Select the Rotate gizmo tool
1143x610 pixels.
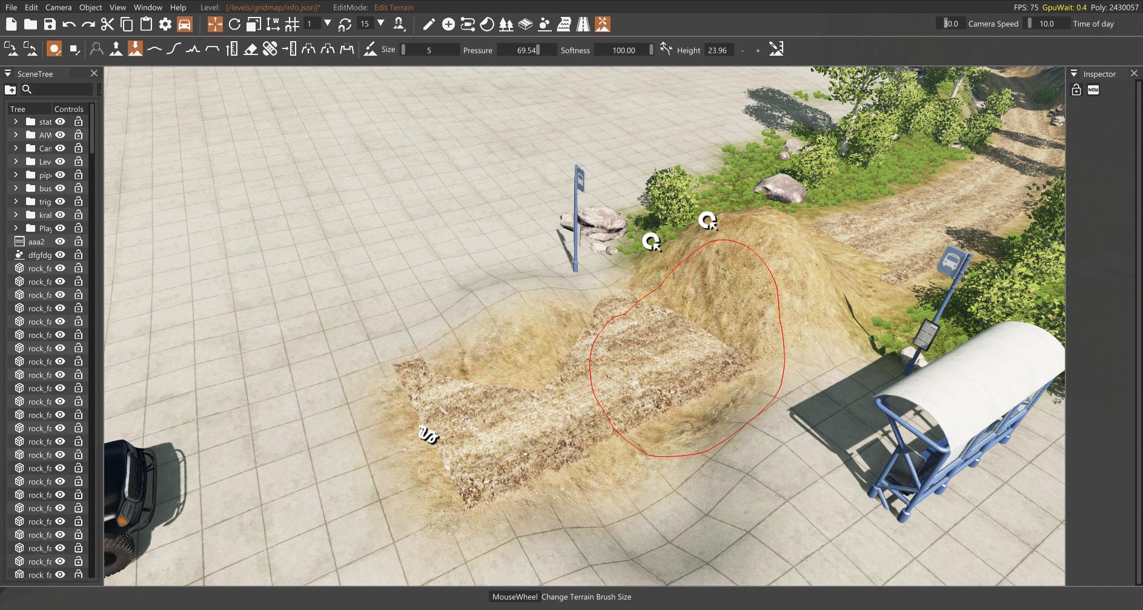coord(234,24)
